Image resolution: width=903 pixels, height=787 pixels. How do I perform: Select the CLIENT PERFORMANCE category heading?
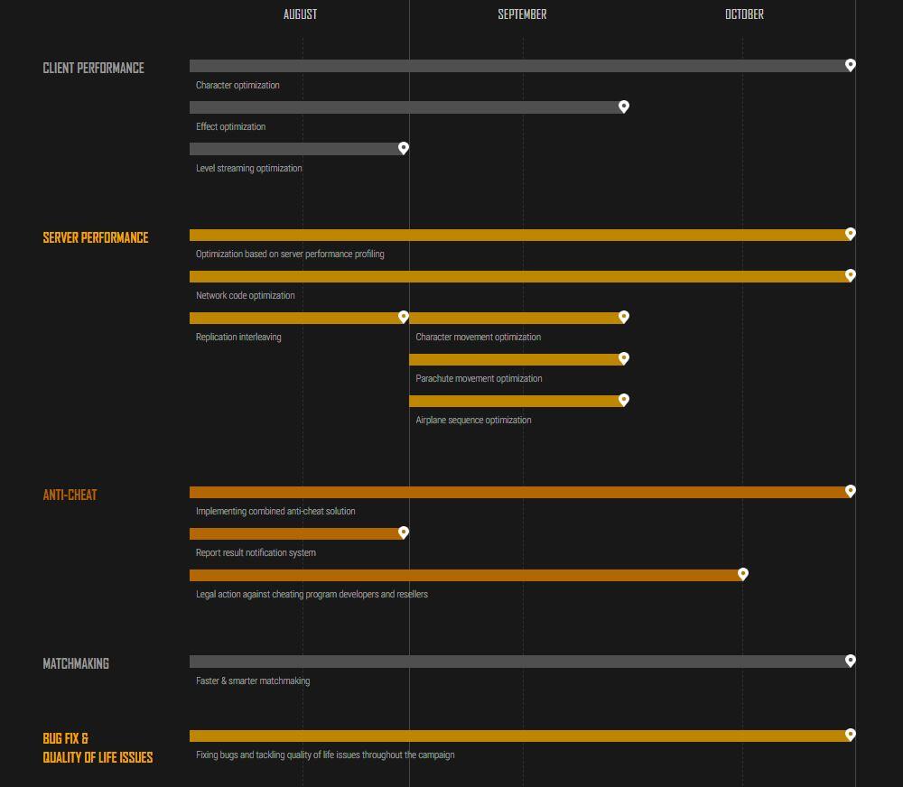pyautogui.click(x=93, y=69)
